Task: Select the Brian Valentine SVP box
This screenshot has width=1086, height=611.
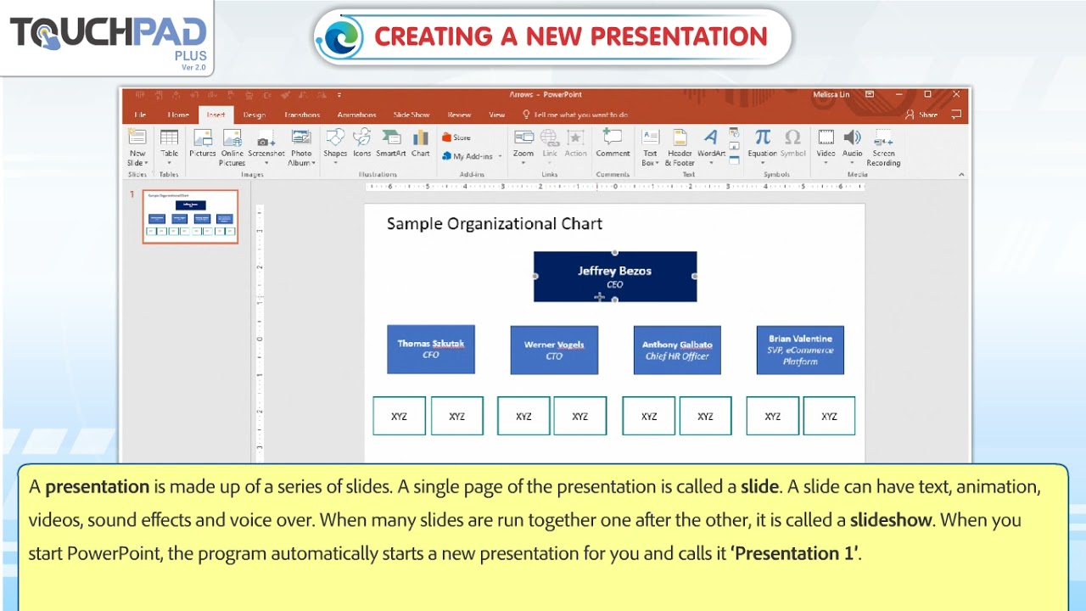Action: click(x=800, y=350)
